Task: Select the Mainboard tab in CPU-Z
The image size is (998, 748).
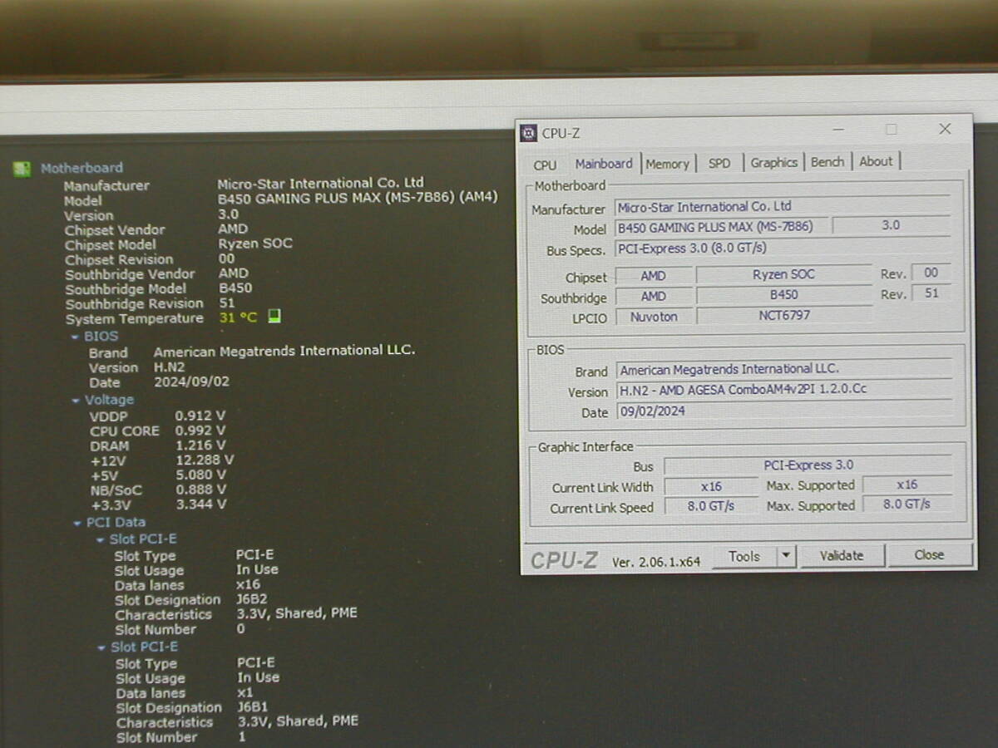Action: pyautogui.click(x=604, y=164)
